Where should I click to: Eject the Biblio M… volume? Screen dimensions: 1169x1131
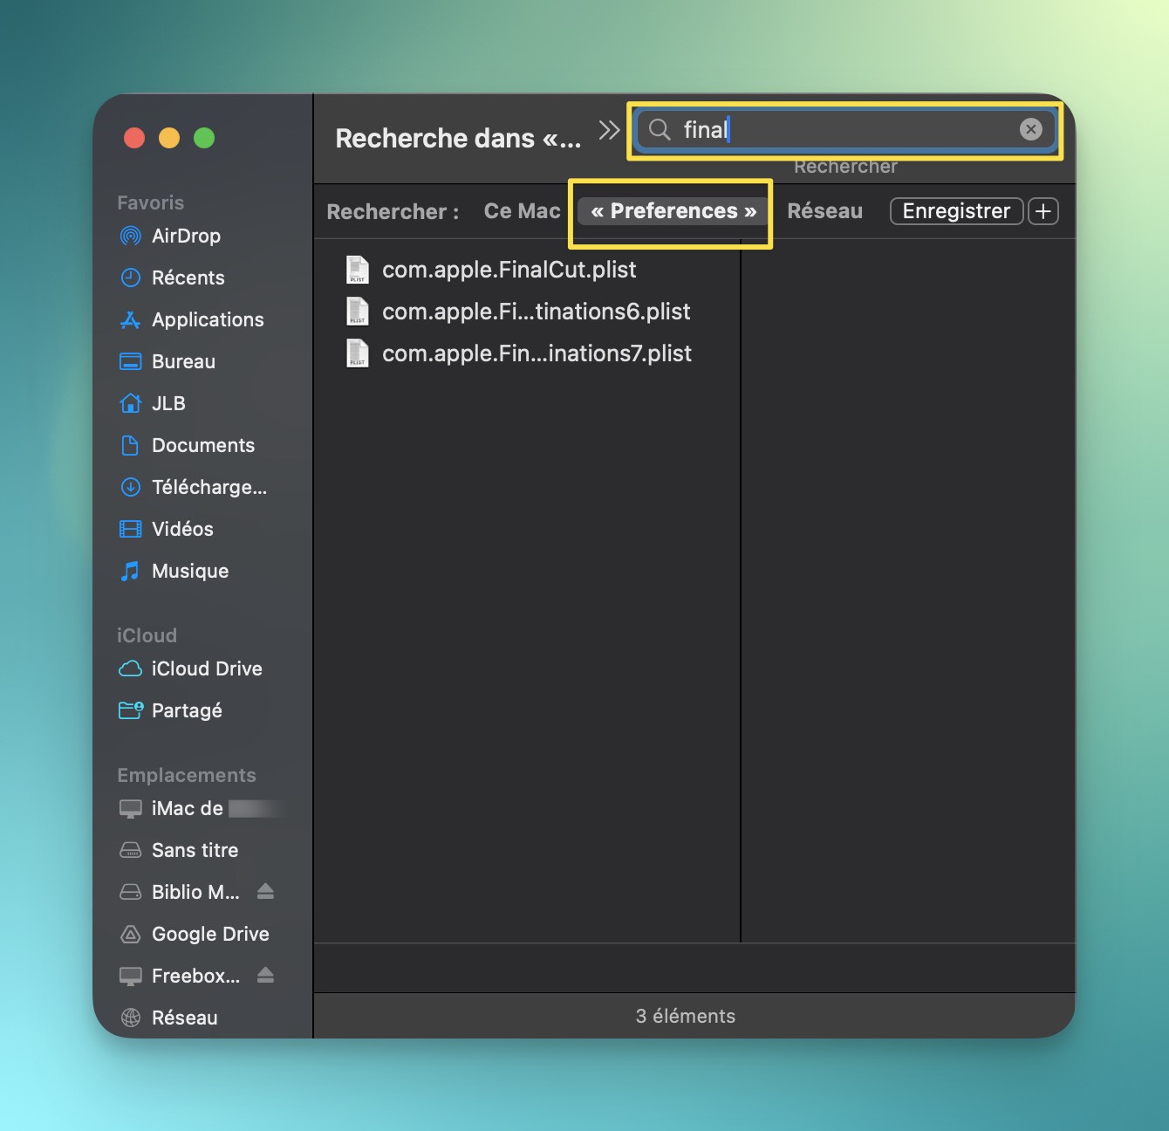[x=266, y=891]
